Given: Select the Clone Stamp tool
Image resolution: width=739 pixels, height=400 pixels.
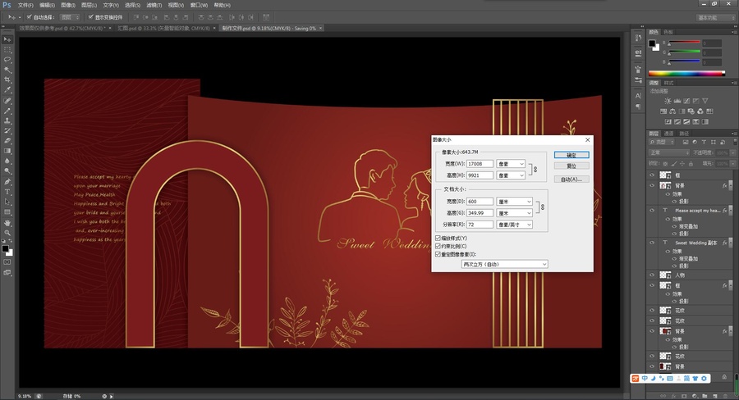Looking at the screenshot, I should [x=7, y=120].
